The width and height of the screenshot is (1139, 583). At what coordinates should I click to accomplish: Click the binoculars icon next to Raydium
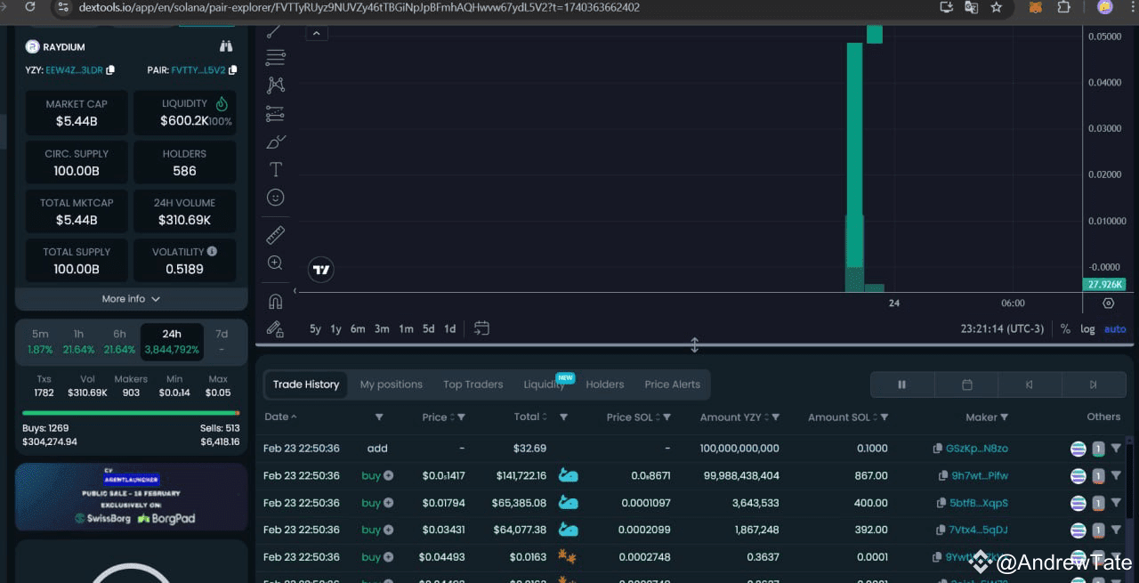(x=226, y=46)
